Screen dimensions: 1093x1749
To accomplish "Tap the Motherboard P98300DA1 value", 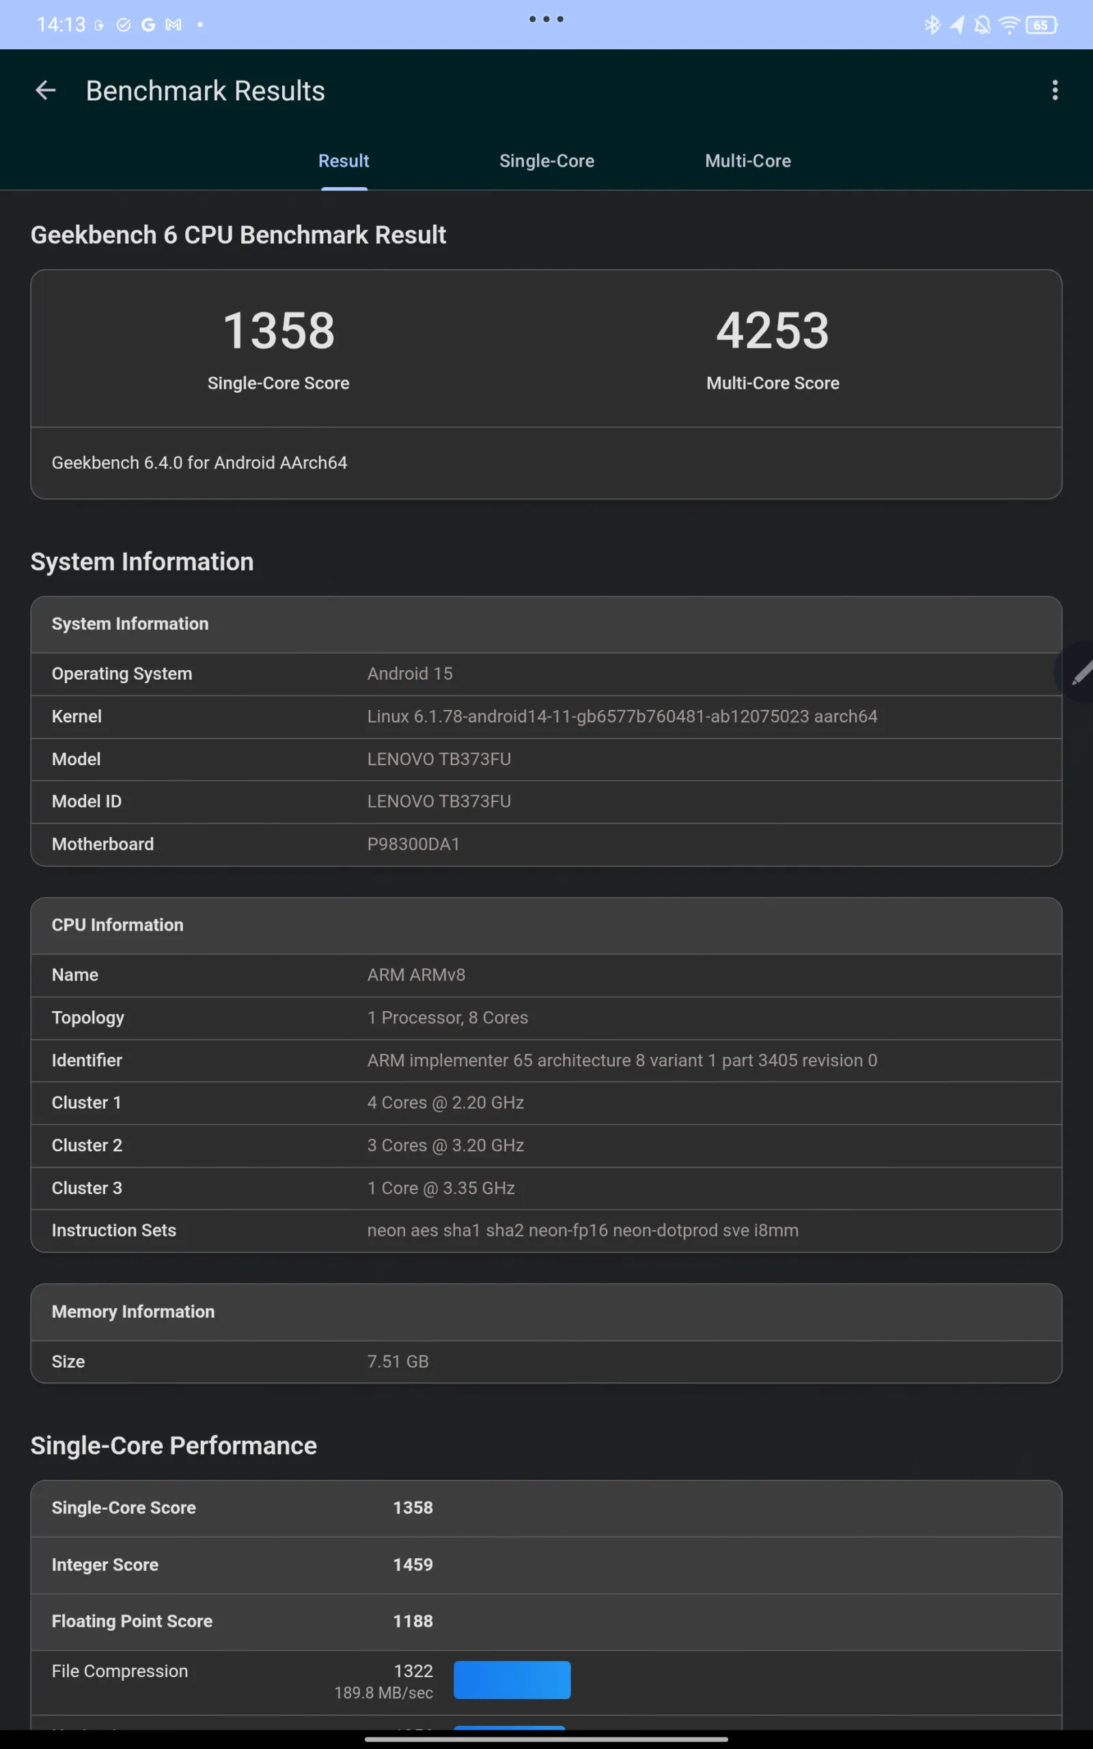I will pyautogui.click(x=413, y=844).
